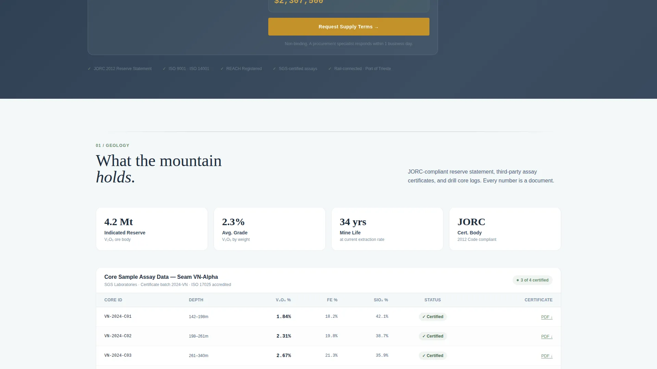Viewport: 657px width, 369px height.
Task: Click 'ISO 9001 · ISO 14001' trust item
Action: click(186, 69)
